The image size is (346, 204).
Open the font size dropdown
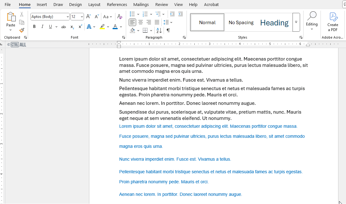pos(82,16)
